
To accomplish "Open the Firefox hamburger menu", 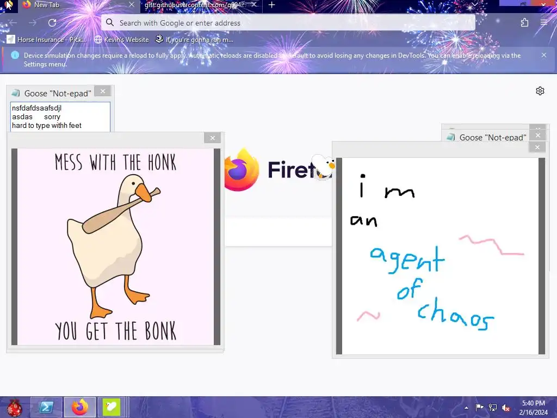I will 543,22.
